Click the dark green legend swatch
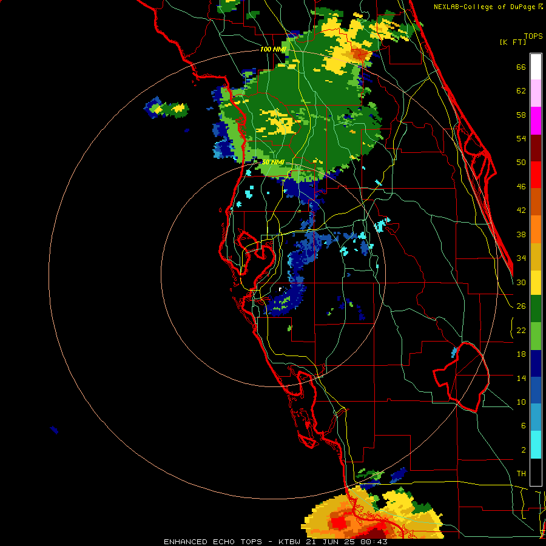Image resolution: width=546 pixels, height=546 pixels. (536, 309)
